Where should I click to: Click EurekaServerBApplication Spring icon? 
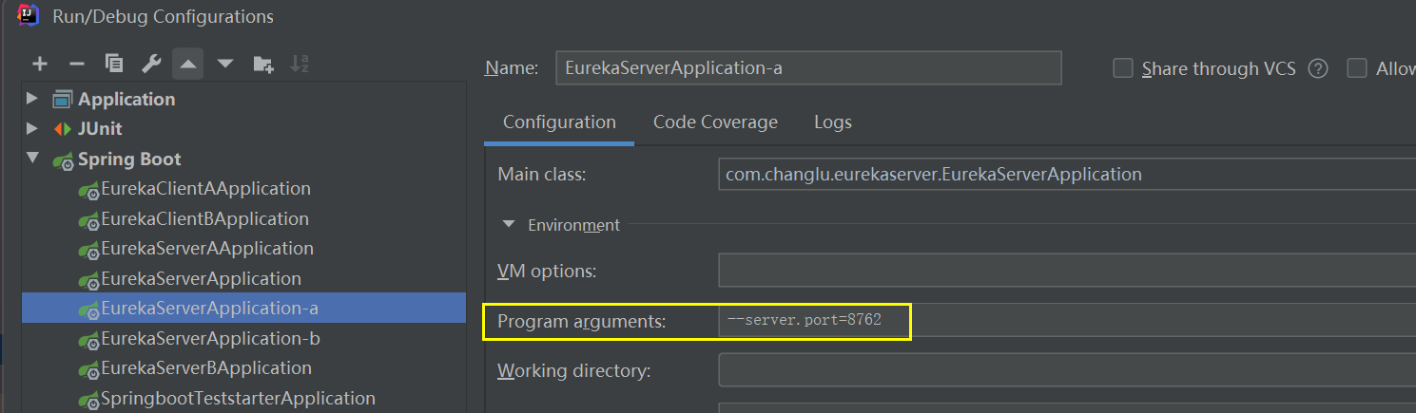[88, 369]
